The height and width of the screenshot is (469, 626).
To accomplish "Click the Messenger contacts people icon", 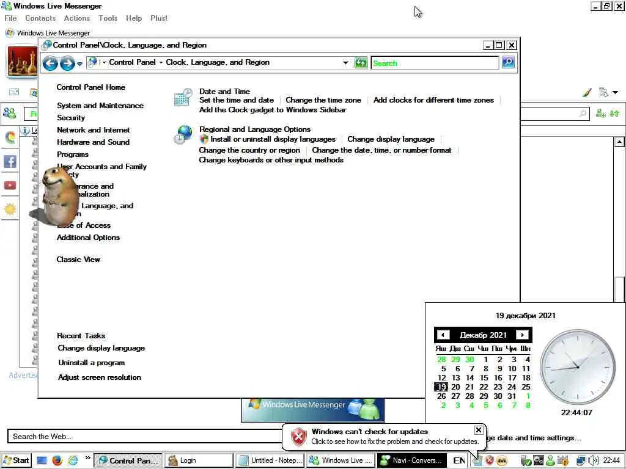I will point(9,113).
